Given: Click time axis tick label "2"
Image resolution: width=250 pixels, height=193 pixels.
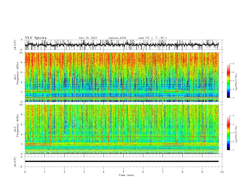Looking at the screenshot, I should [64, 172].
